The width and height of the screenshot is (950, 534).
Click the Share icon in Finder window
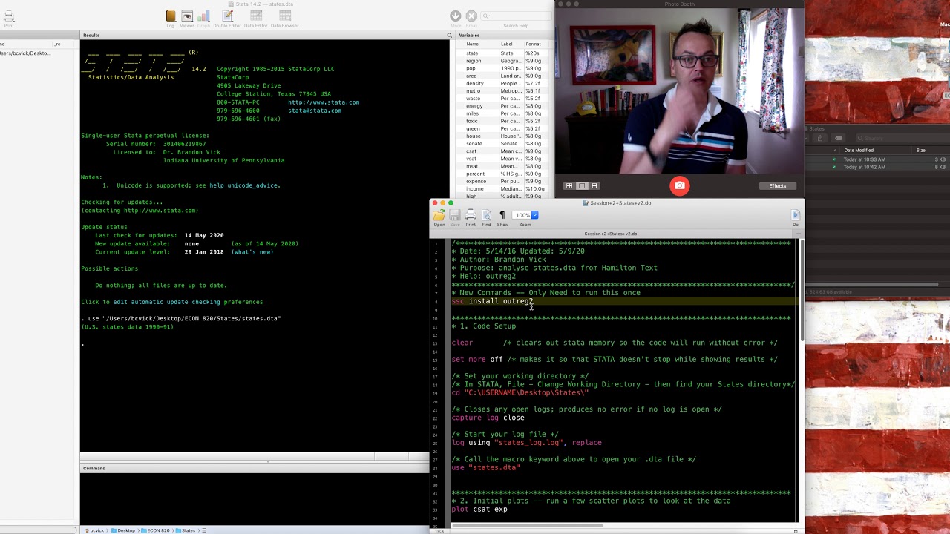point(820,138)
